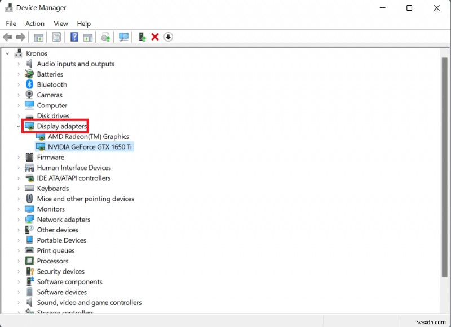This screenshot has height=327, width=451.
Task: Click the Uninstall device red X icon
Action: click(x=154, y=37)
